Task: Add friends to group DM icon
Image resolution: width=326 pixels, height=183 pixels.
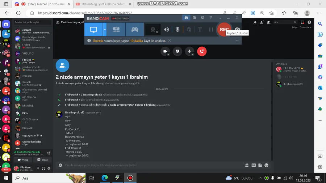Action: click(262, 22)
